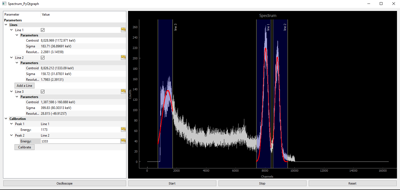Reset Line 1 to default with undo icon
The width and height of the screenshot is (400, 190).
(123, 30)
